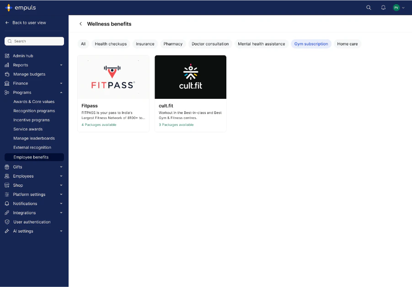412x287 pixels.
Task: Click the AI settings sparkle icon
Action: pos(7,231)
